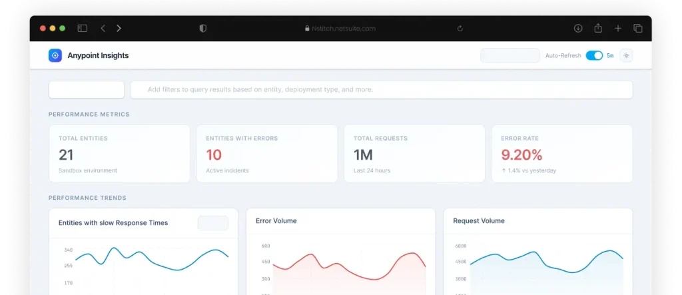Toggle the light/dark theme sun icon

(x=626, y=55)
